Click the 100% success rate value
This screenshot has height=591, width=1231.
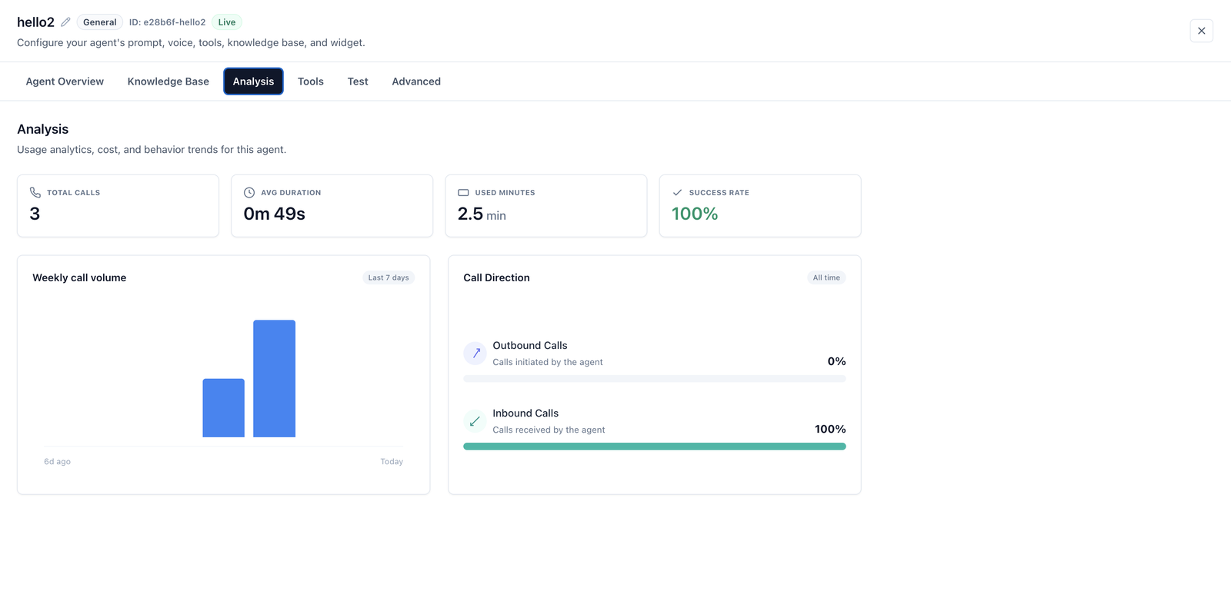click(x=695, y=214)
